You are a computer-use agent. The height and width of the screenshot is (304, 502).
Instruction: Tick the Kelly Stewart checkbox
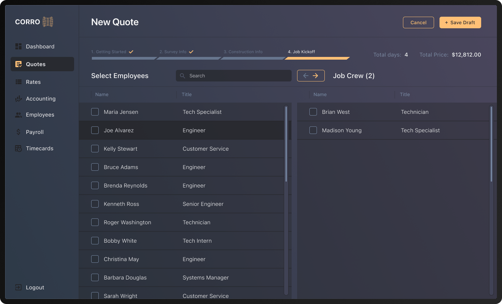(95, 149)
